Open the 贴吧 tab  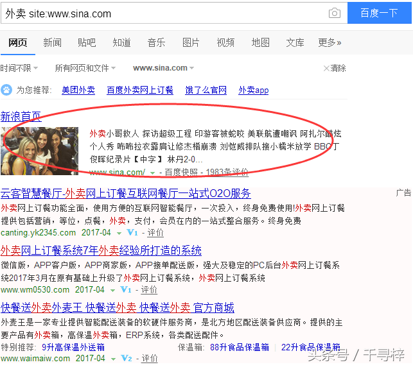[x=87, y=42]
